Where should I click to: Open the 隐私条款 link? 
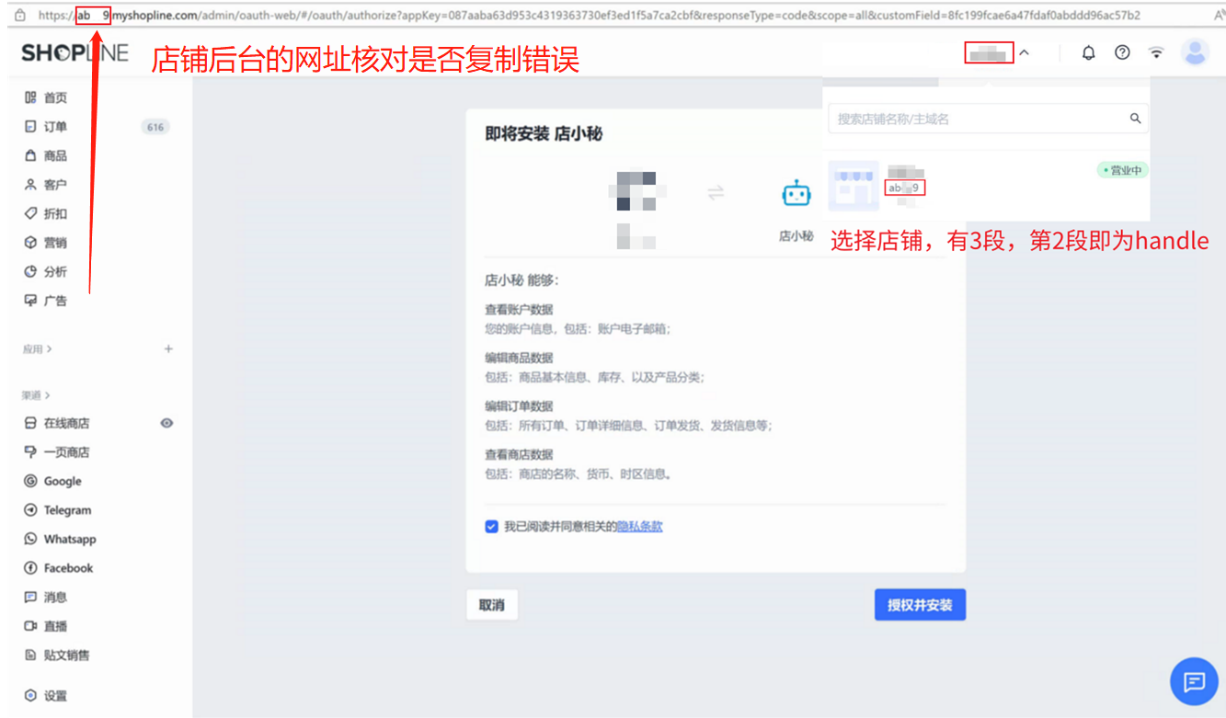tap(640, 527)
